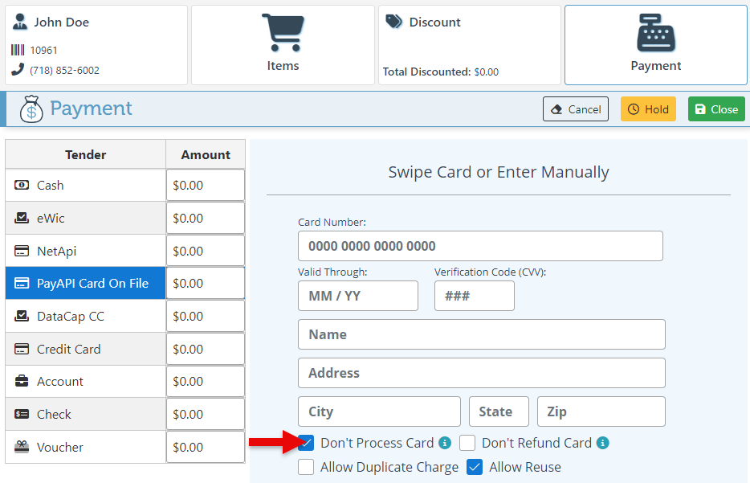The image size is (750, 483).
Task: Select the Cash tender row
Action: click(85, 185)
